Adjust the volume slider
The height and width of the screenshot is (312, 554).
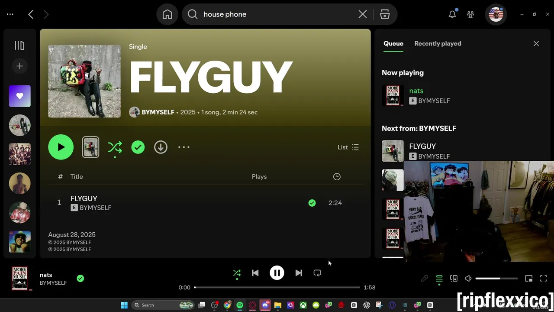pos(496,279)
